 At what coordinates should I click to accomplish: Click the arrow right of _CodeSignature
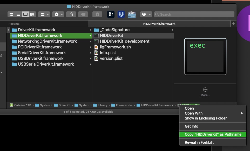(172, 30)
